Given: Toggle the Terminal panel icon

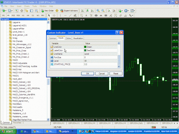Looking at the screenshot, I should pos(32,11).
